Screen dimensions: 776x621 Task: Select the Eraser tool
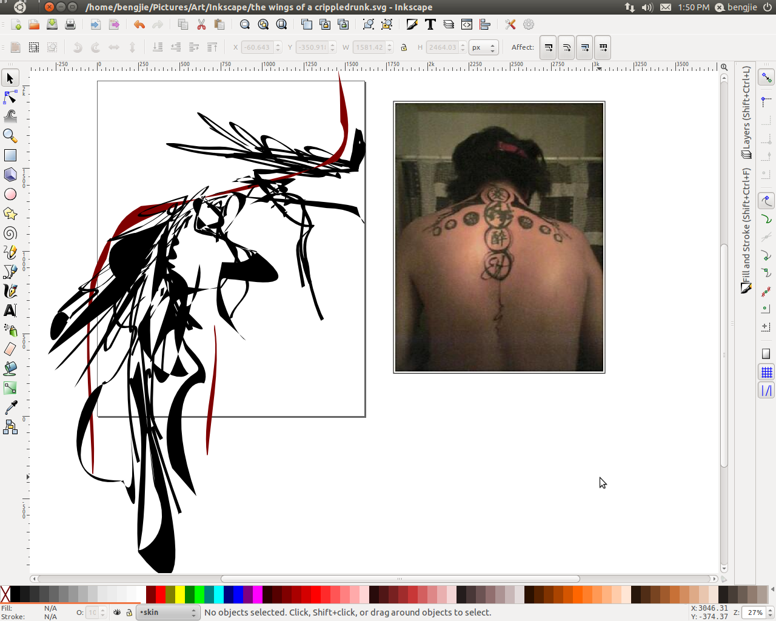10,349
